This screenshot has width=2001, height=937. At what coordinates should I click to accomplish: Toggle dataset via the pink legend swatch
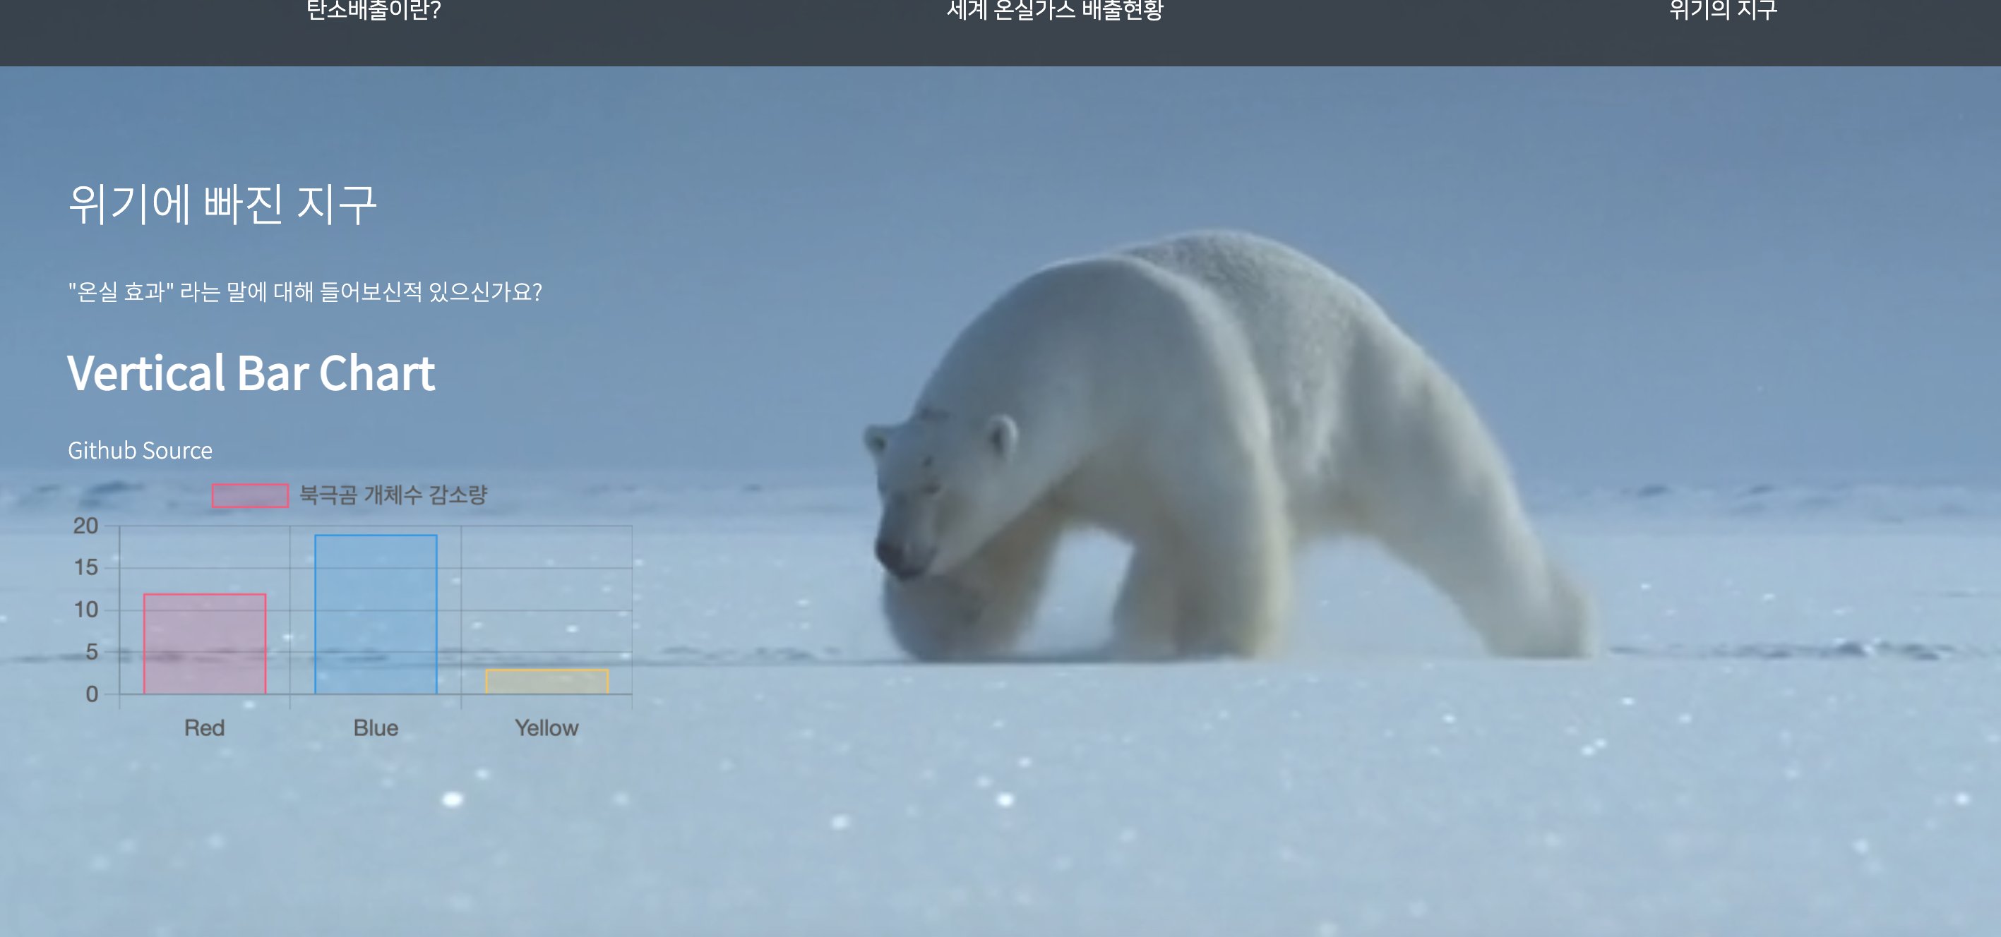click(250, 495)
